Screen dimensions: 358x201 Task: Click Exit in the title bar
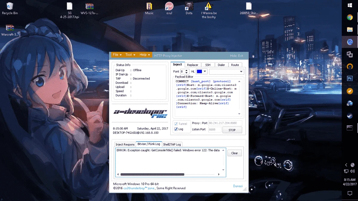240,56
